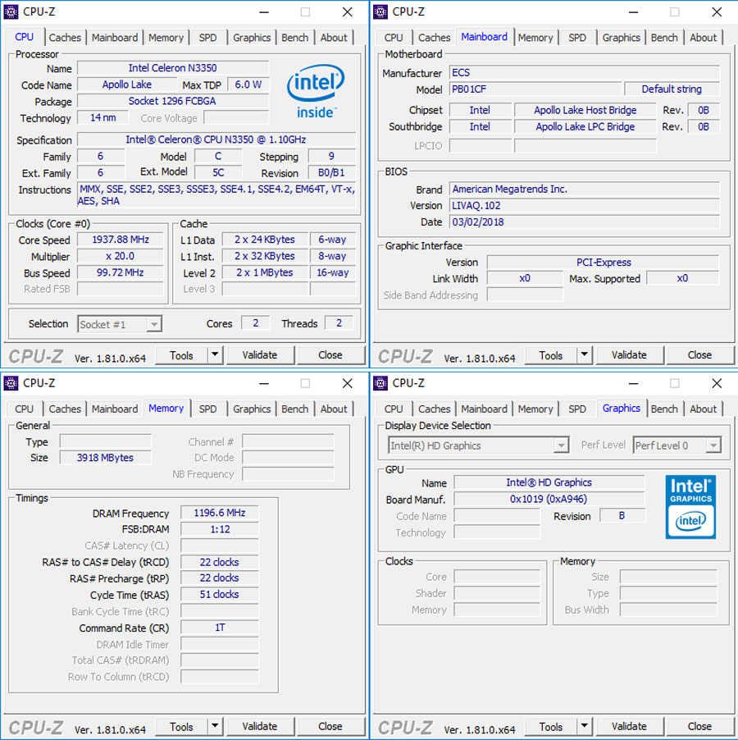Click the Close button in the Memory window
738x740 pixels.
point(330,726)
